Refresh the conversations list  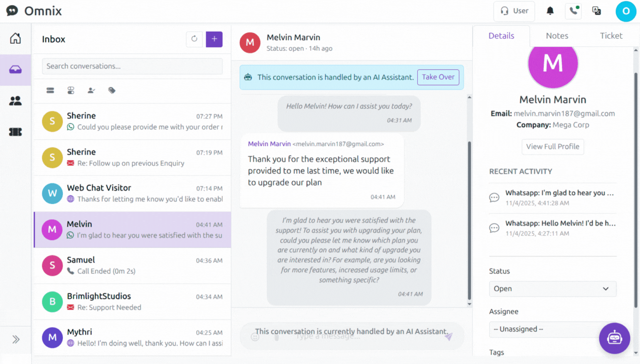tap(194, 39)
